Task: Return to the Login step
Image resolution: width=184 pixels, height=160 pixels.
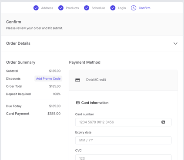Action: click(x=122, y=8)
